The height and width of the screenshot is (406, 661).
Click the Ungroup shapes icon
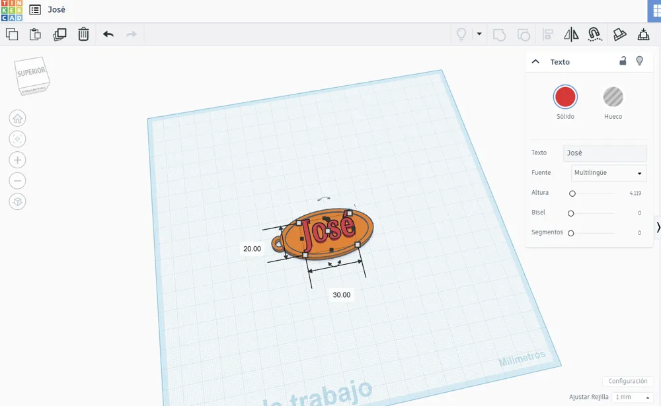(x=524, y=34)
